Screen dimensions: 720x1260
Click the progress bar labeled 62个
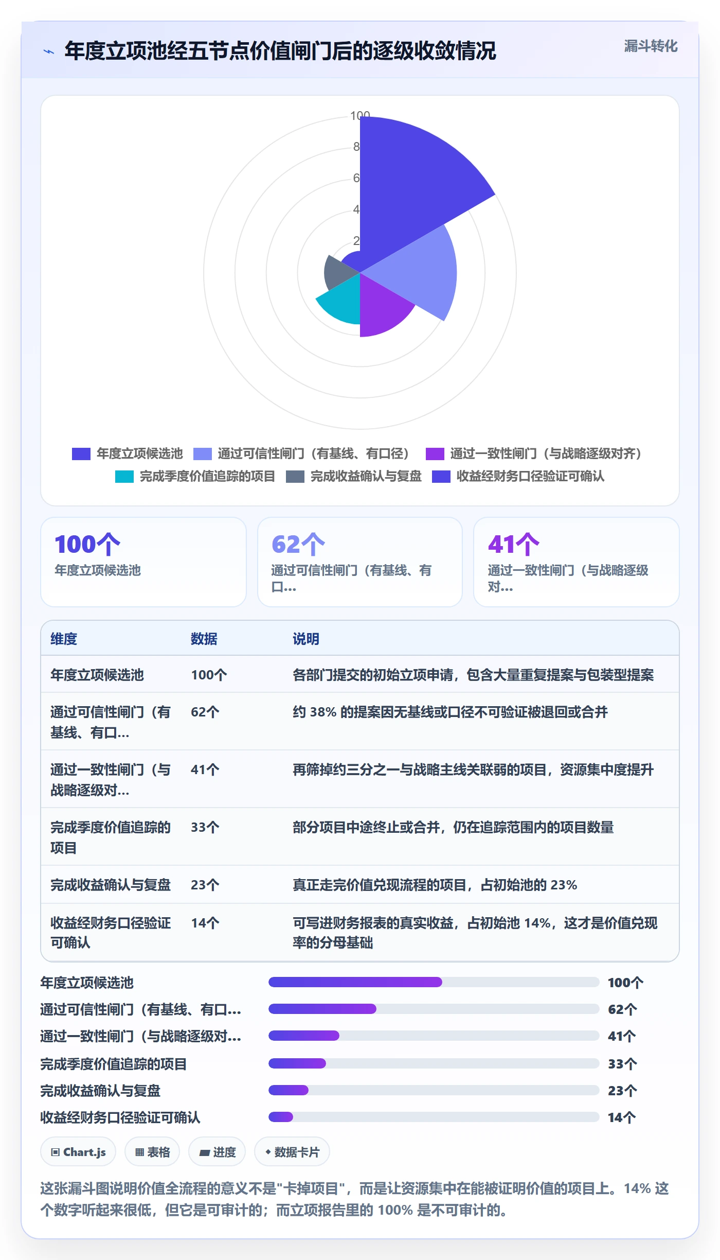pyautogui.click(x=434, y=1009)
